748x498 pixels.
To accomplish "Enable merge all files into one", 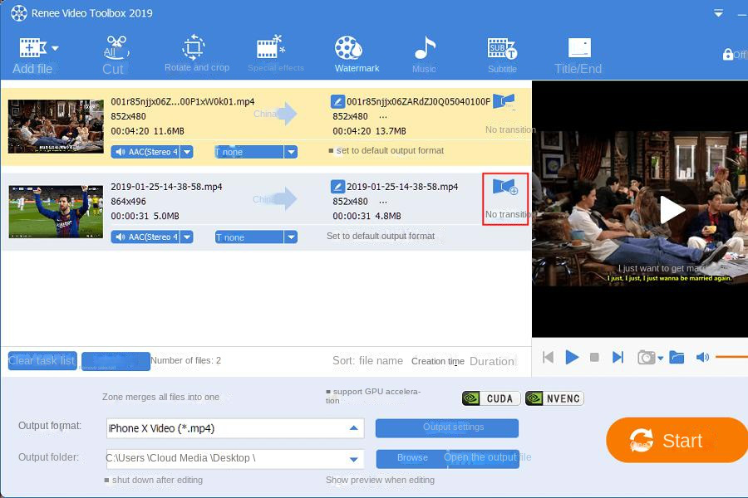I will tap(160, 397).
